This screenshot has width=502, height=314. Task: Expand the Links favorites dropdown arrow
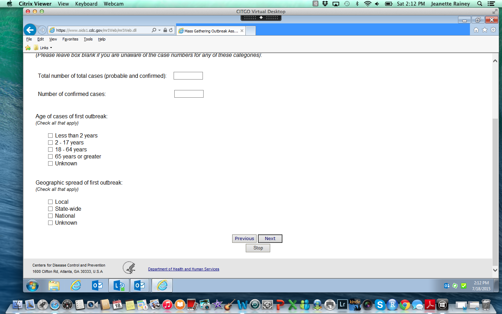(51, 48)
